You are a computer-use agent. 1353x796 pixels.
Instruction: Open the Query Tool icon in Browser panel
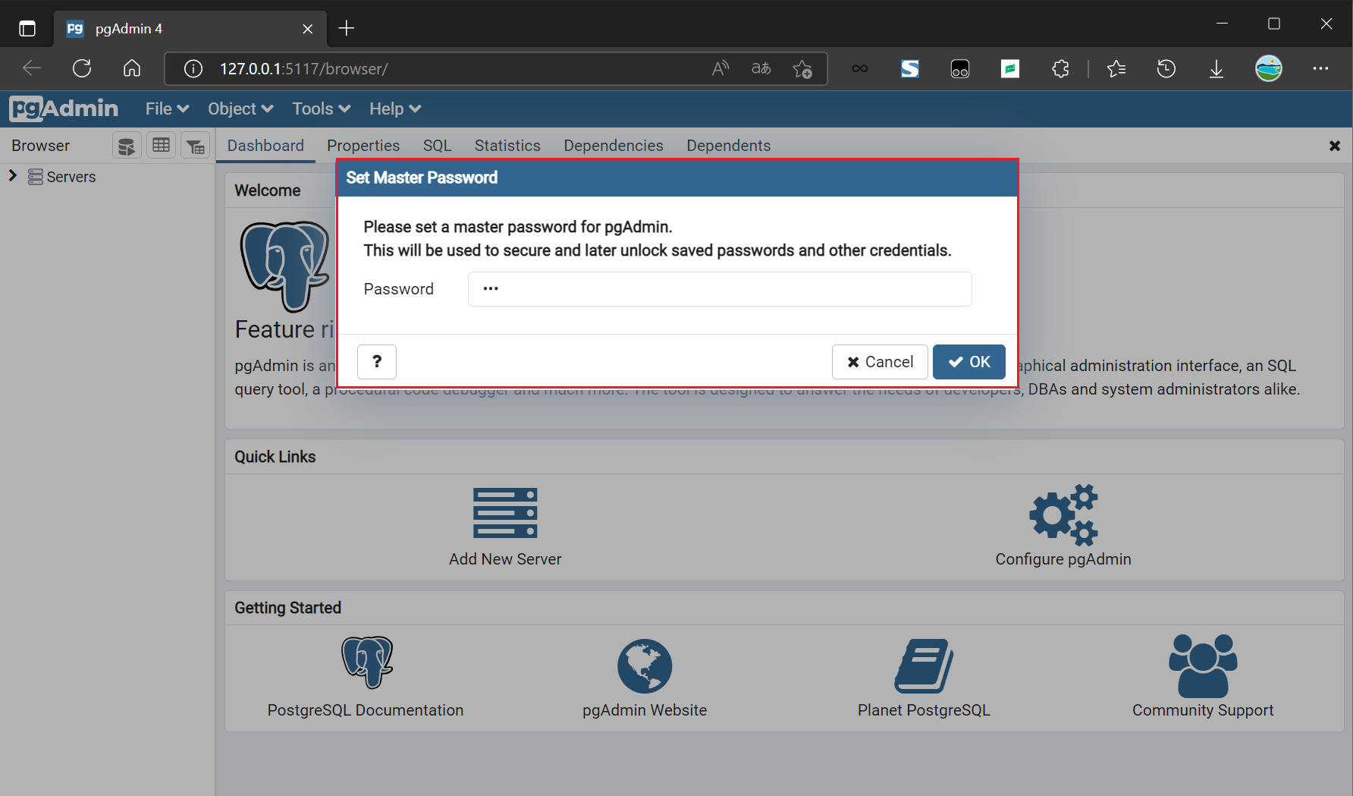pos(127,146)
